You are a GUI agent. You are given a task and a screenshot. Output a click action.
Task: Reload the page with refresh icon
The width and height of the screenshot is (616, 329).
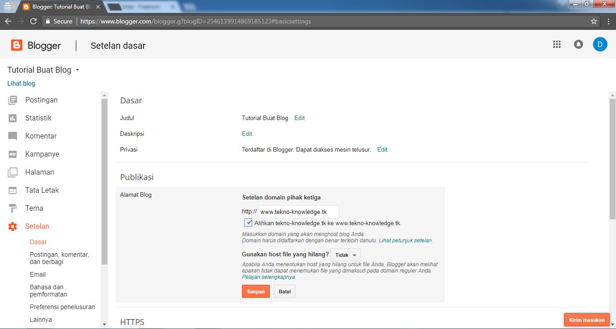point(33,21)
